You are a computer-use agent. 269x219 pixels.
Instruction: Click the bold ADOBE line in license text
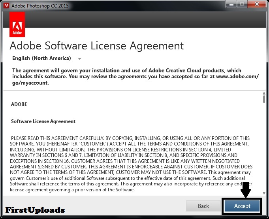[19, 104]
